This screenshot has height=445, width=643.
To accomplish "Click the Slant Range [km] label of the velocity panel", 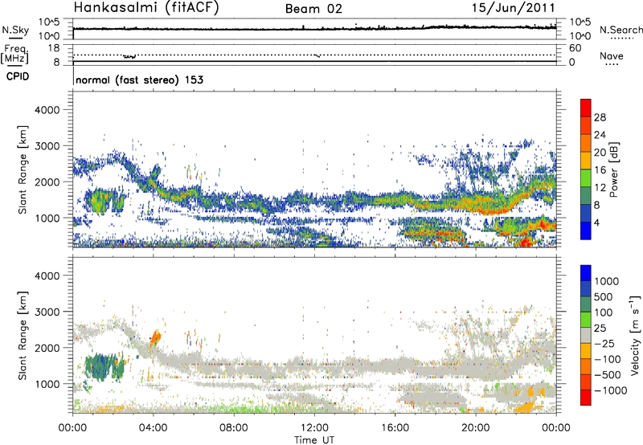I will [23, 335].
